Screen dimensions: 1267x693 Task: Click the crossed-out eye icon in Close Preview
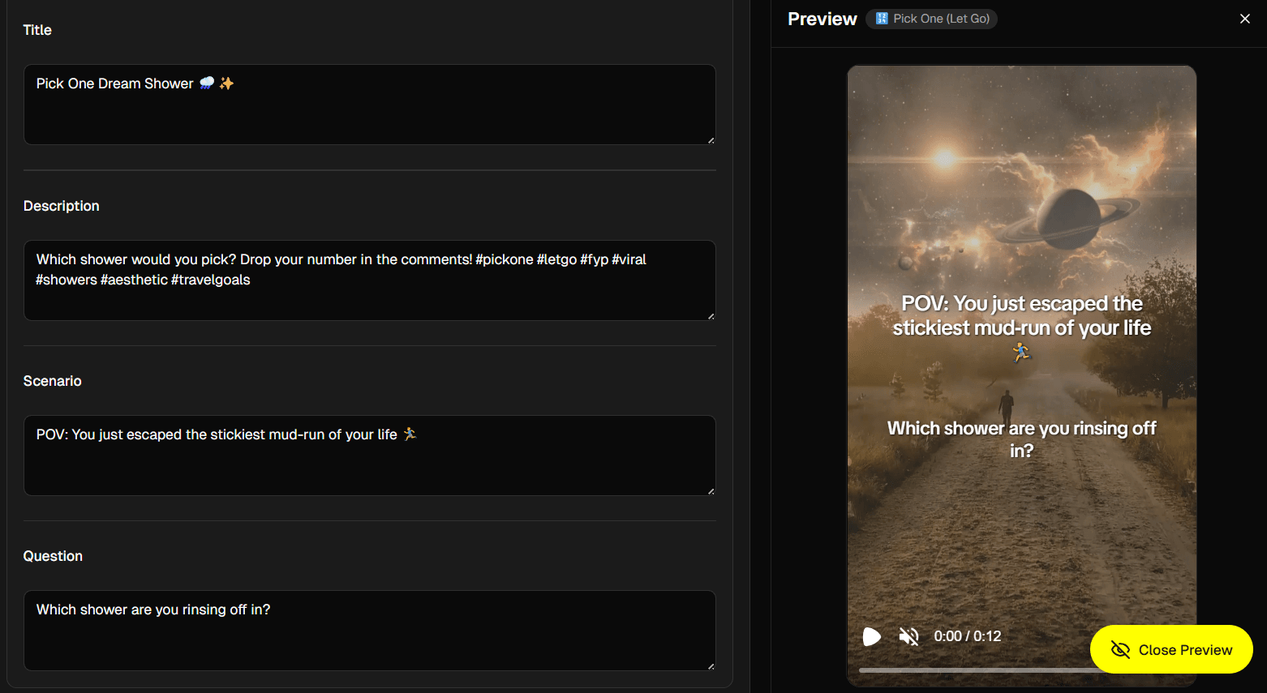pyautogui.click(x=1120, y=650)
